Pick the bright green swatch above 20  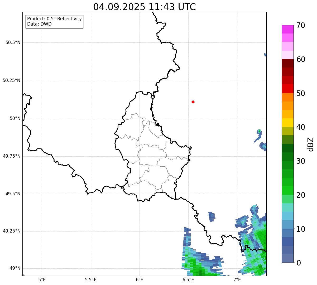[287, 191]
